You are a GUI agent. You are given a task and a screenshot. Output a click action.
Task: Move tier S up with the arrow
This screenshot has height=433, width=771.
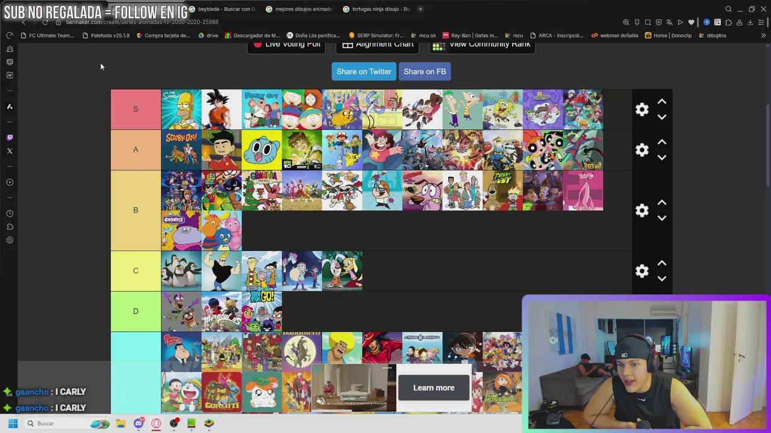tap(662, 102)
